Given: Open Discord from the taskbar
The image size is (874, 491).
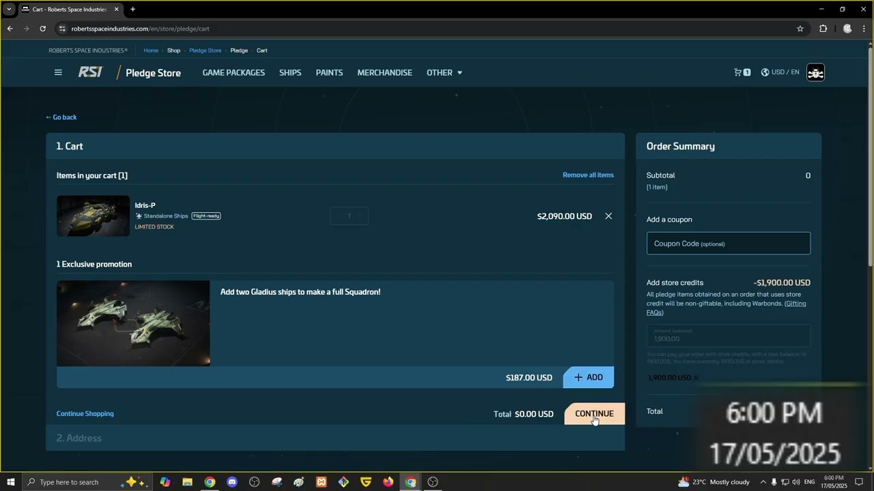Looking at the screenshot, I should pos(232,482).
